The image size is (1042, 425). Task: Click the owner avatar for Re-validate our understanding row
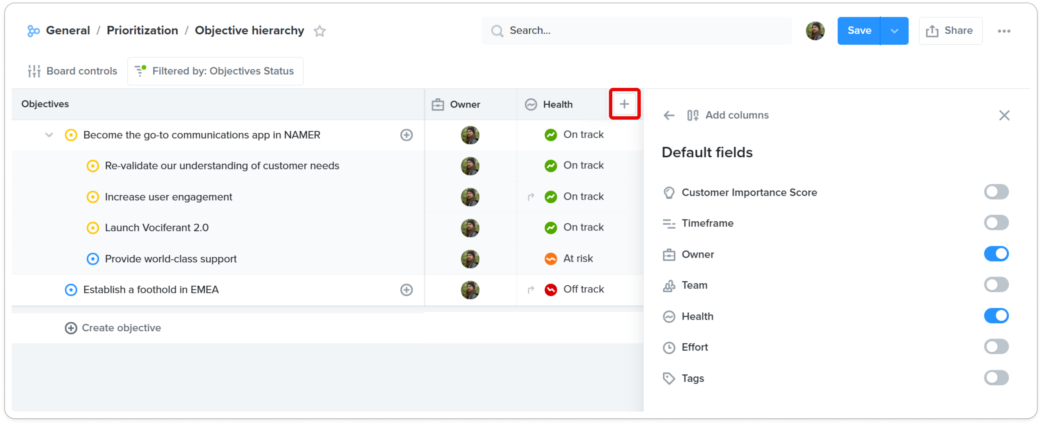470,166
